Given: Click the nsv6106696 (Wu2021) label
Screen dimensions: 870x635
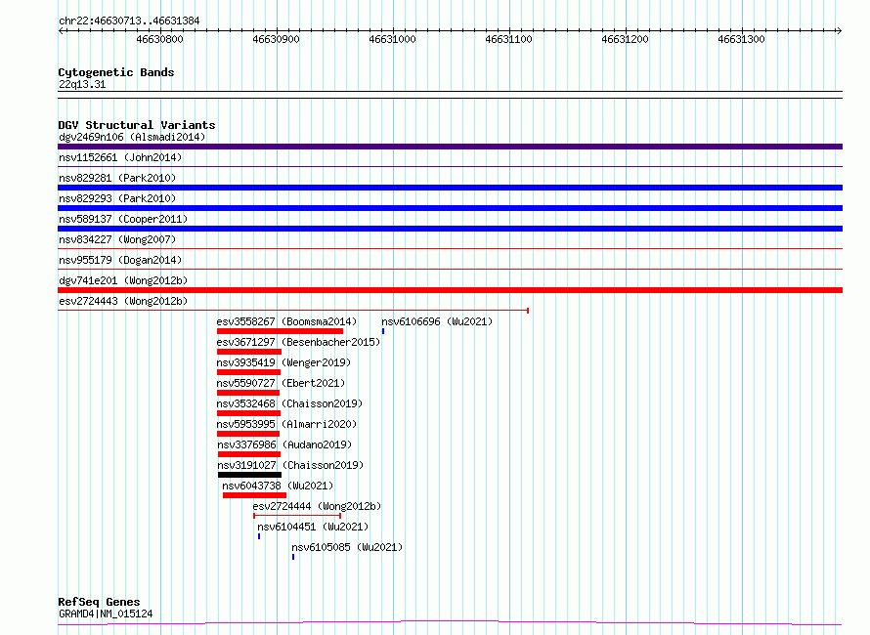Looking at the screenshot, I should (437, 321).
